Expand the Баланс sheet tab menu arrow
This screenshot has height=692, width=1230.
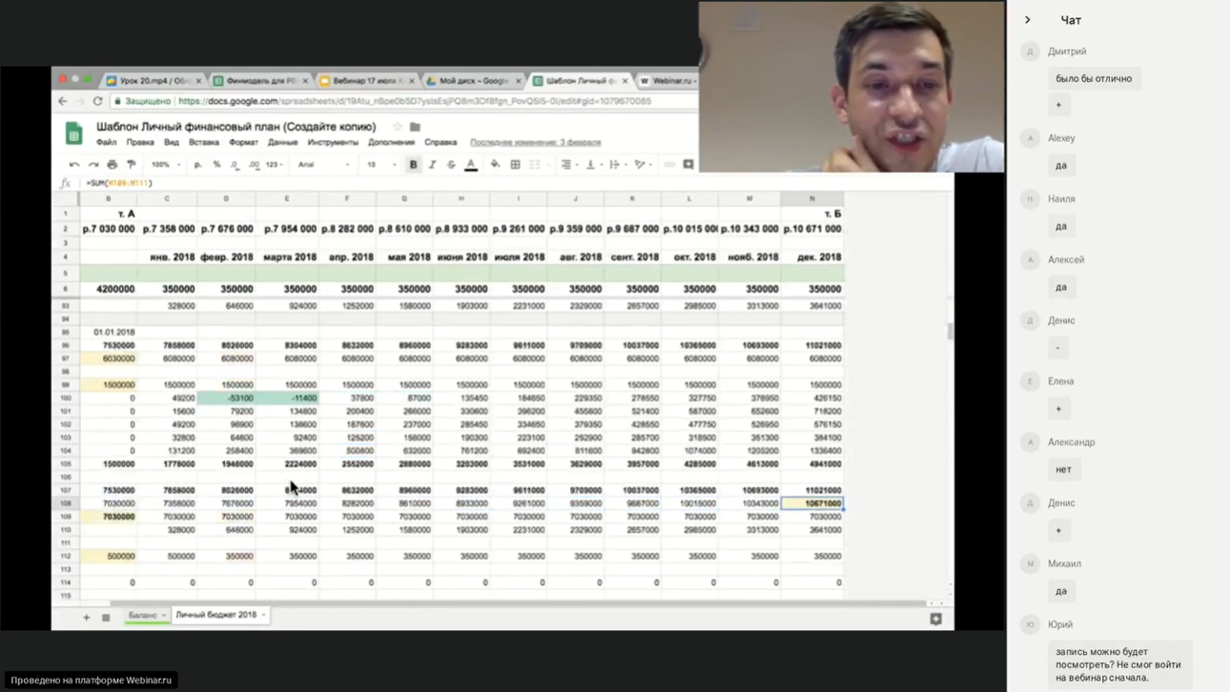click(x=164, y=616)
